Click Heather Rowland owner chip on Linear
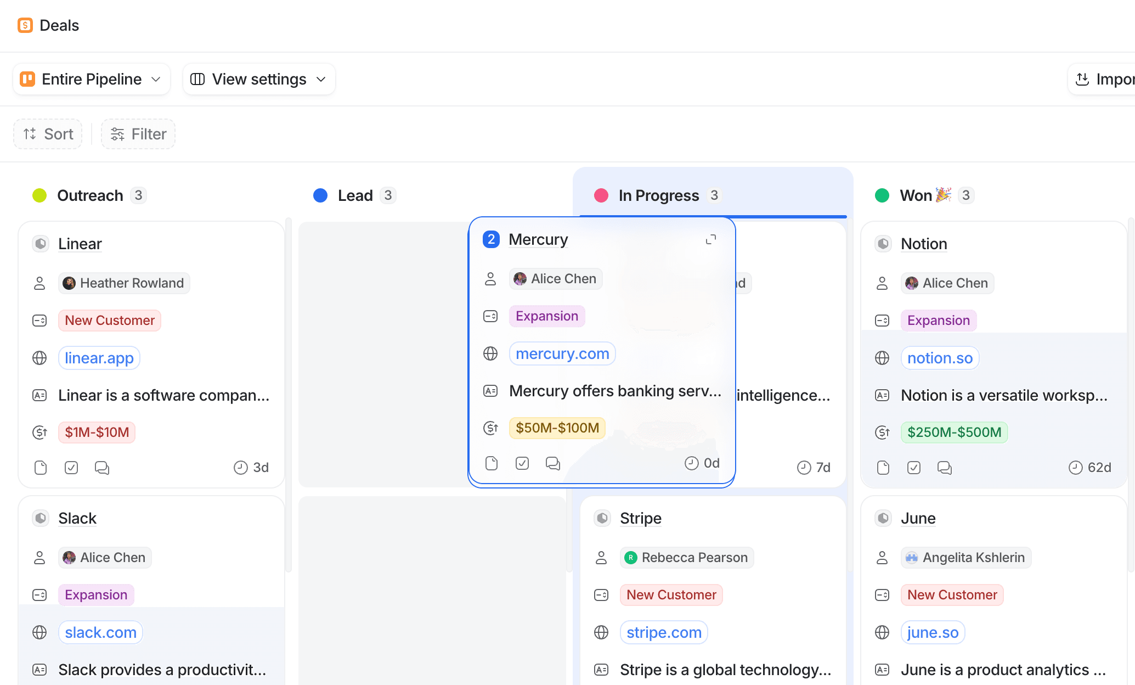The height and width of the screenshot is (685, 1135). coord(124,283)
